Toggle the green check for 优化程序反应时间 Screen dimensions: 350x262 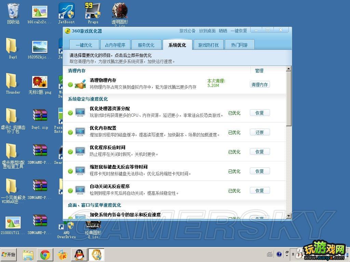70,152
